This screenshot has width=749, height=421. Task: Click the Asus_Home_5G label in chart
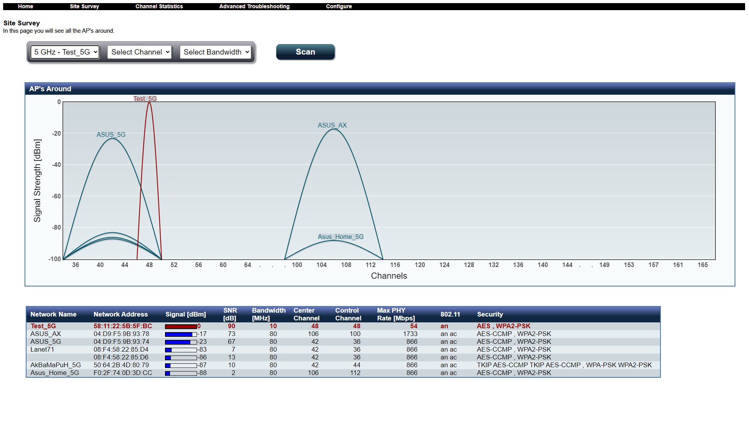pos(340,237)
